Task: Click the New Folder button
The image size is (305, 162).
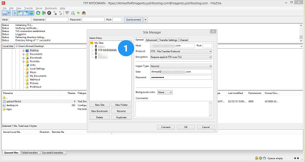Action: (x=121, y=105)
